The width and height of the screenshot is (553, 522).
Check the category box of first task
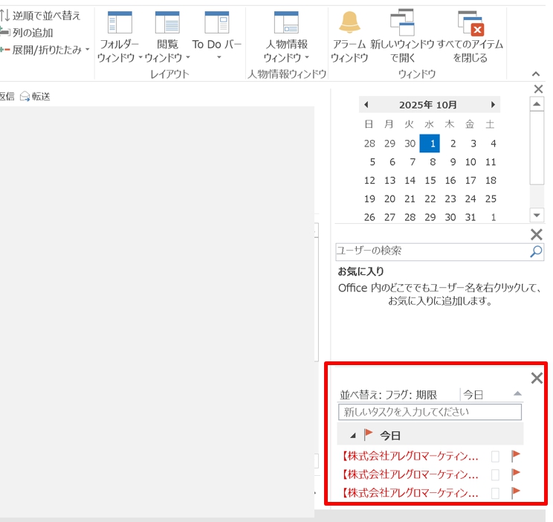(496, 456)
